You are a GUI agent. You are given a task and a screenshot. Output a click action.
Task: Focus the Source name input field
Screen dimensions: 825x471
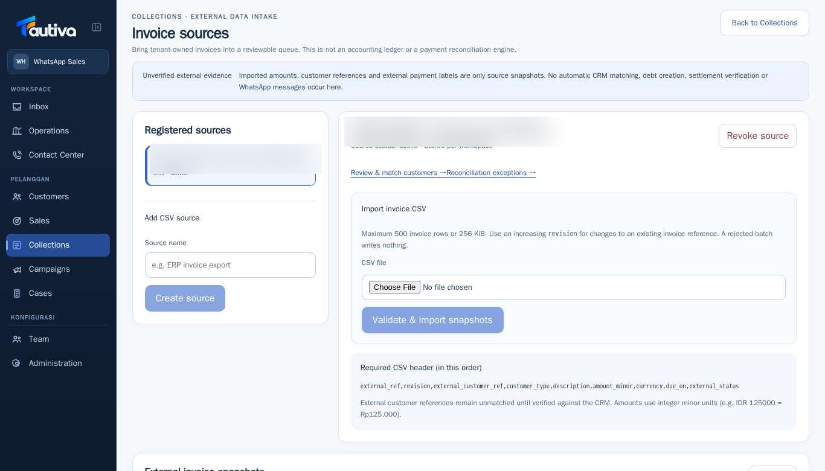pos(230,265)
